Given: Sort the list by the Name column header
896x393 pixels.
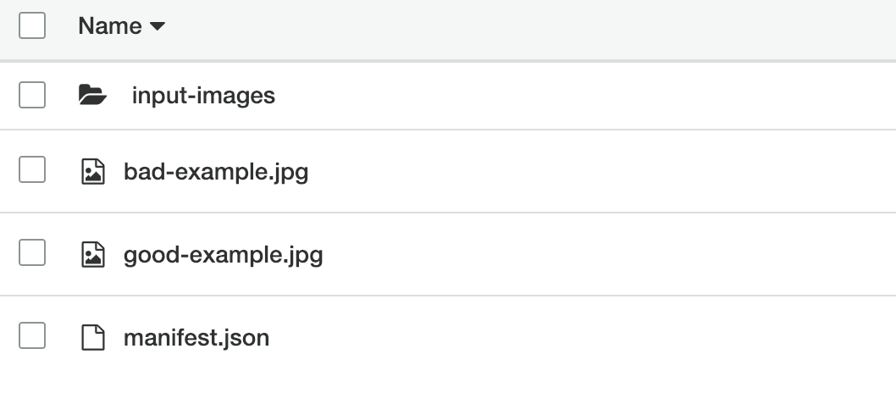Looking at the screenshot, I should coord(110,26).
